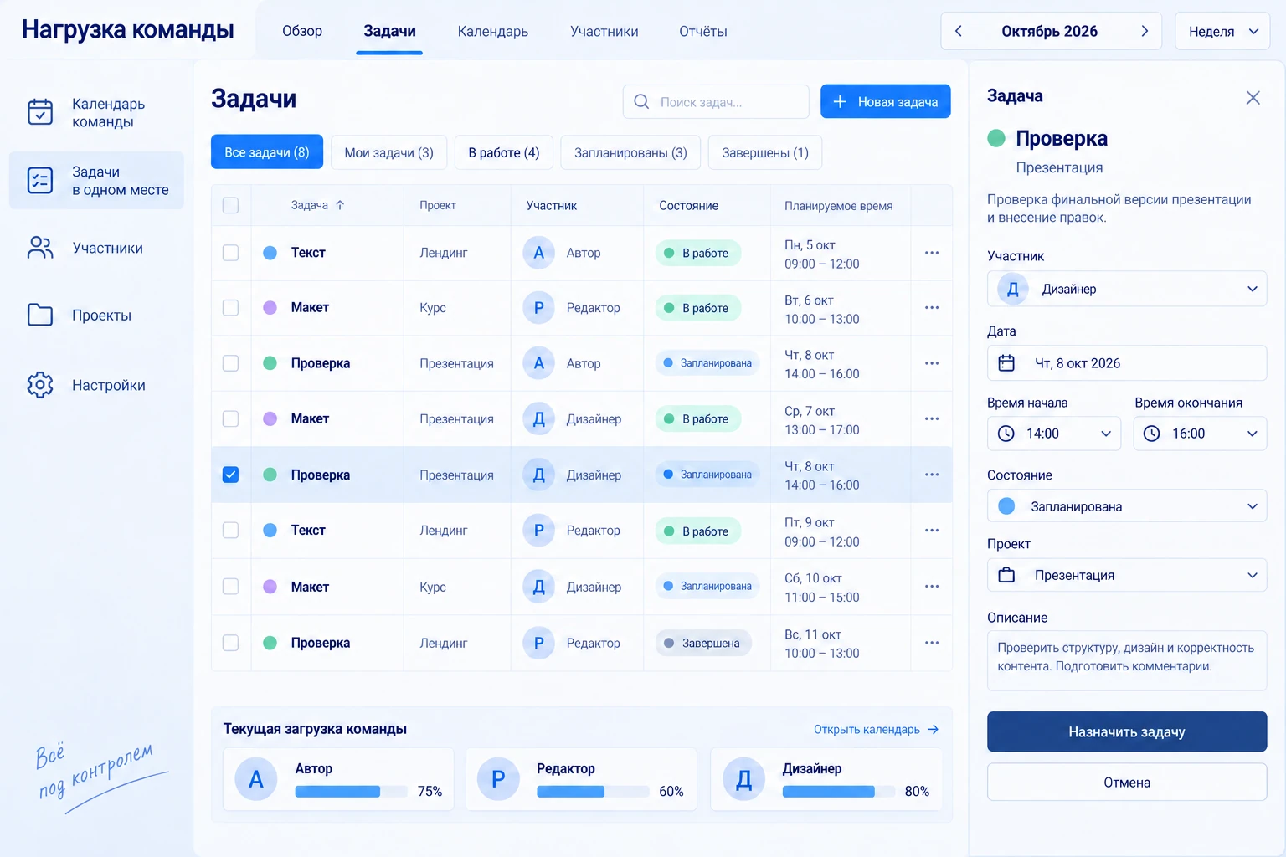Open Проекты folder icon in sidebar
Screen dimensions: 1286x857
coord(40,315)
